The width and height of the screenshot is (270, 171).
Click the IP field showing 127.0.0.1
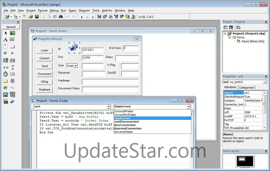[93, 50]
